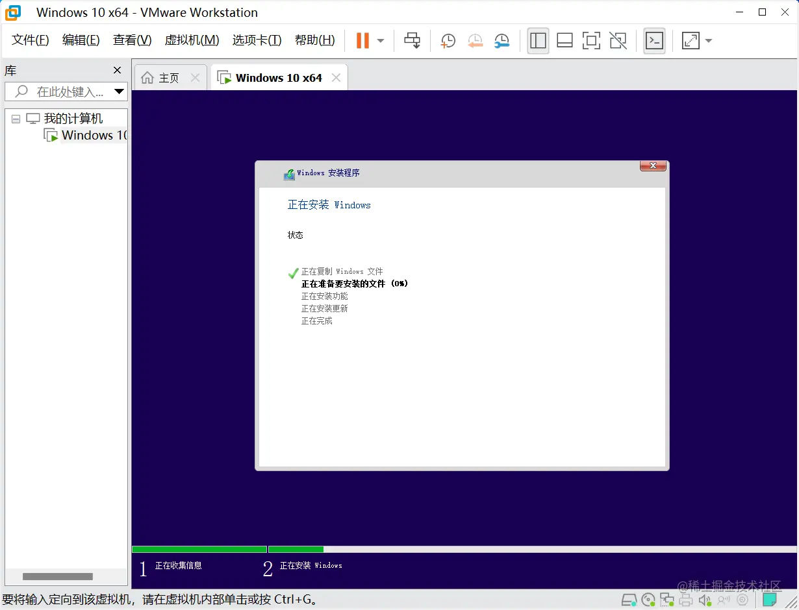This screenshot has width=799, height=610.
Task: Open the power options dropdown beside the pause button
Action: pyautogui.click(x=381, y=41)
